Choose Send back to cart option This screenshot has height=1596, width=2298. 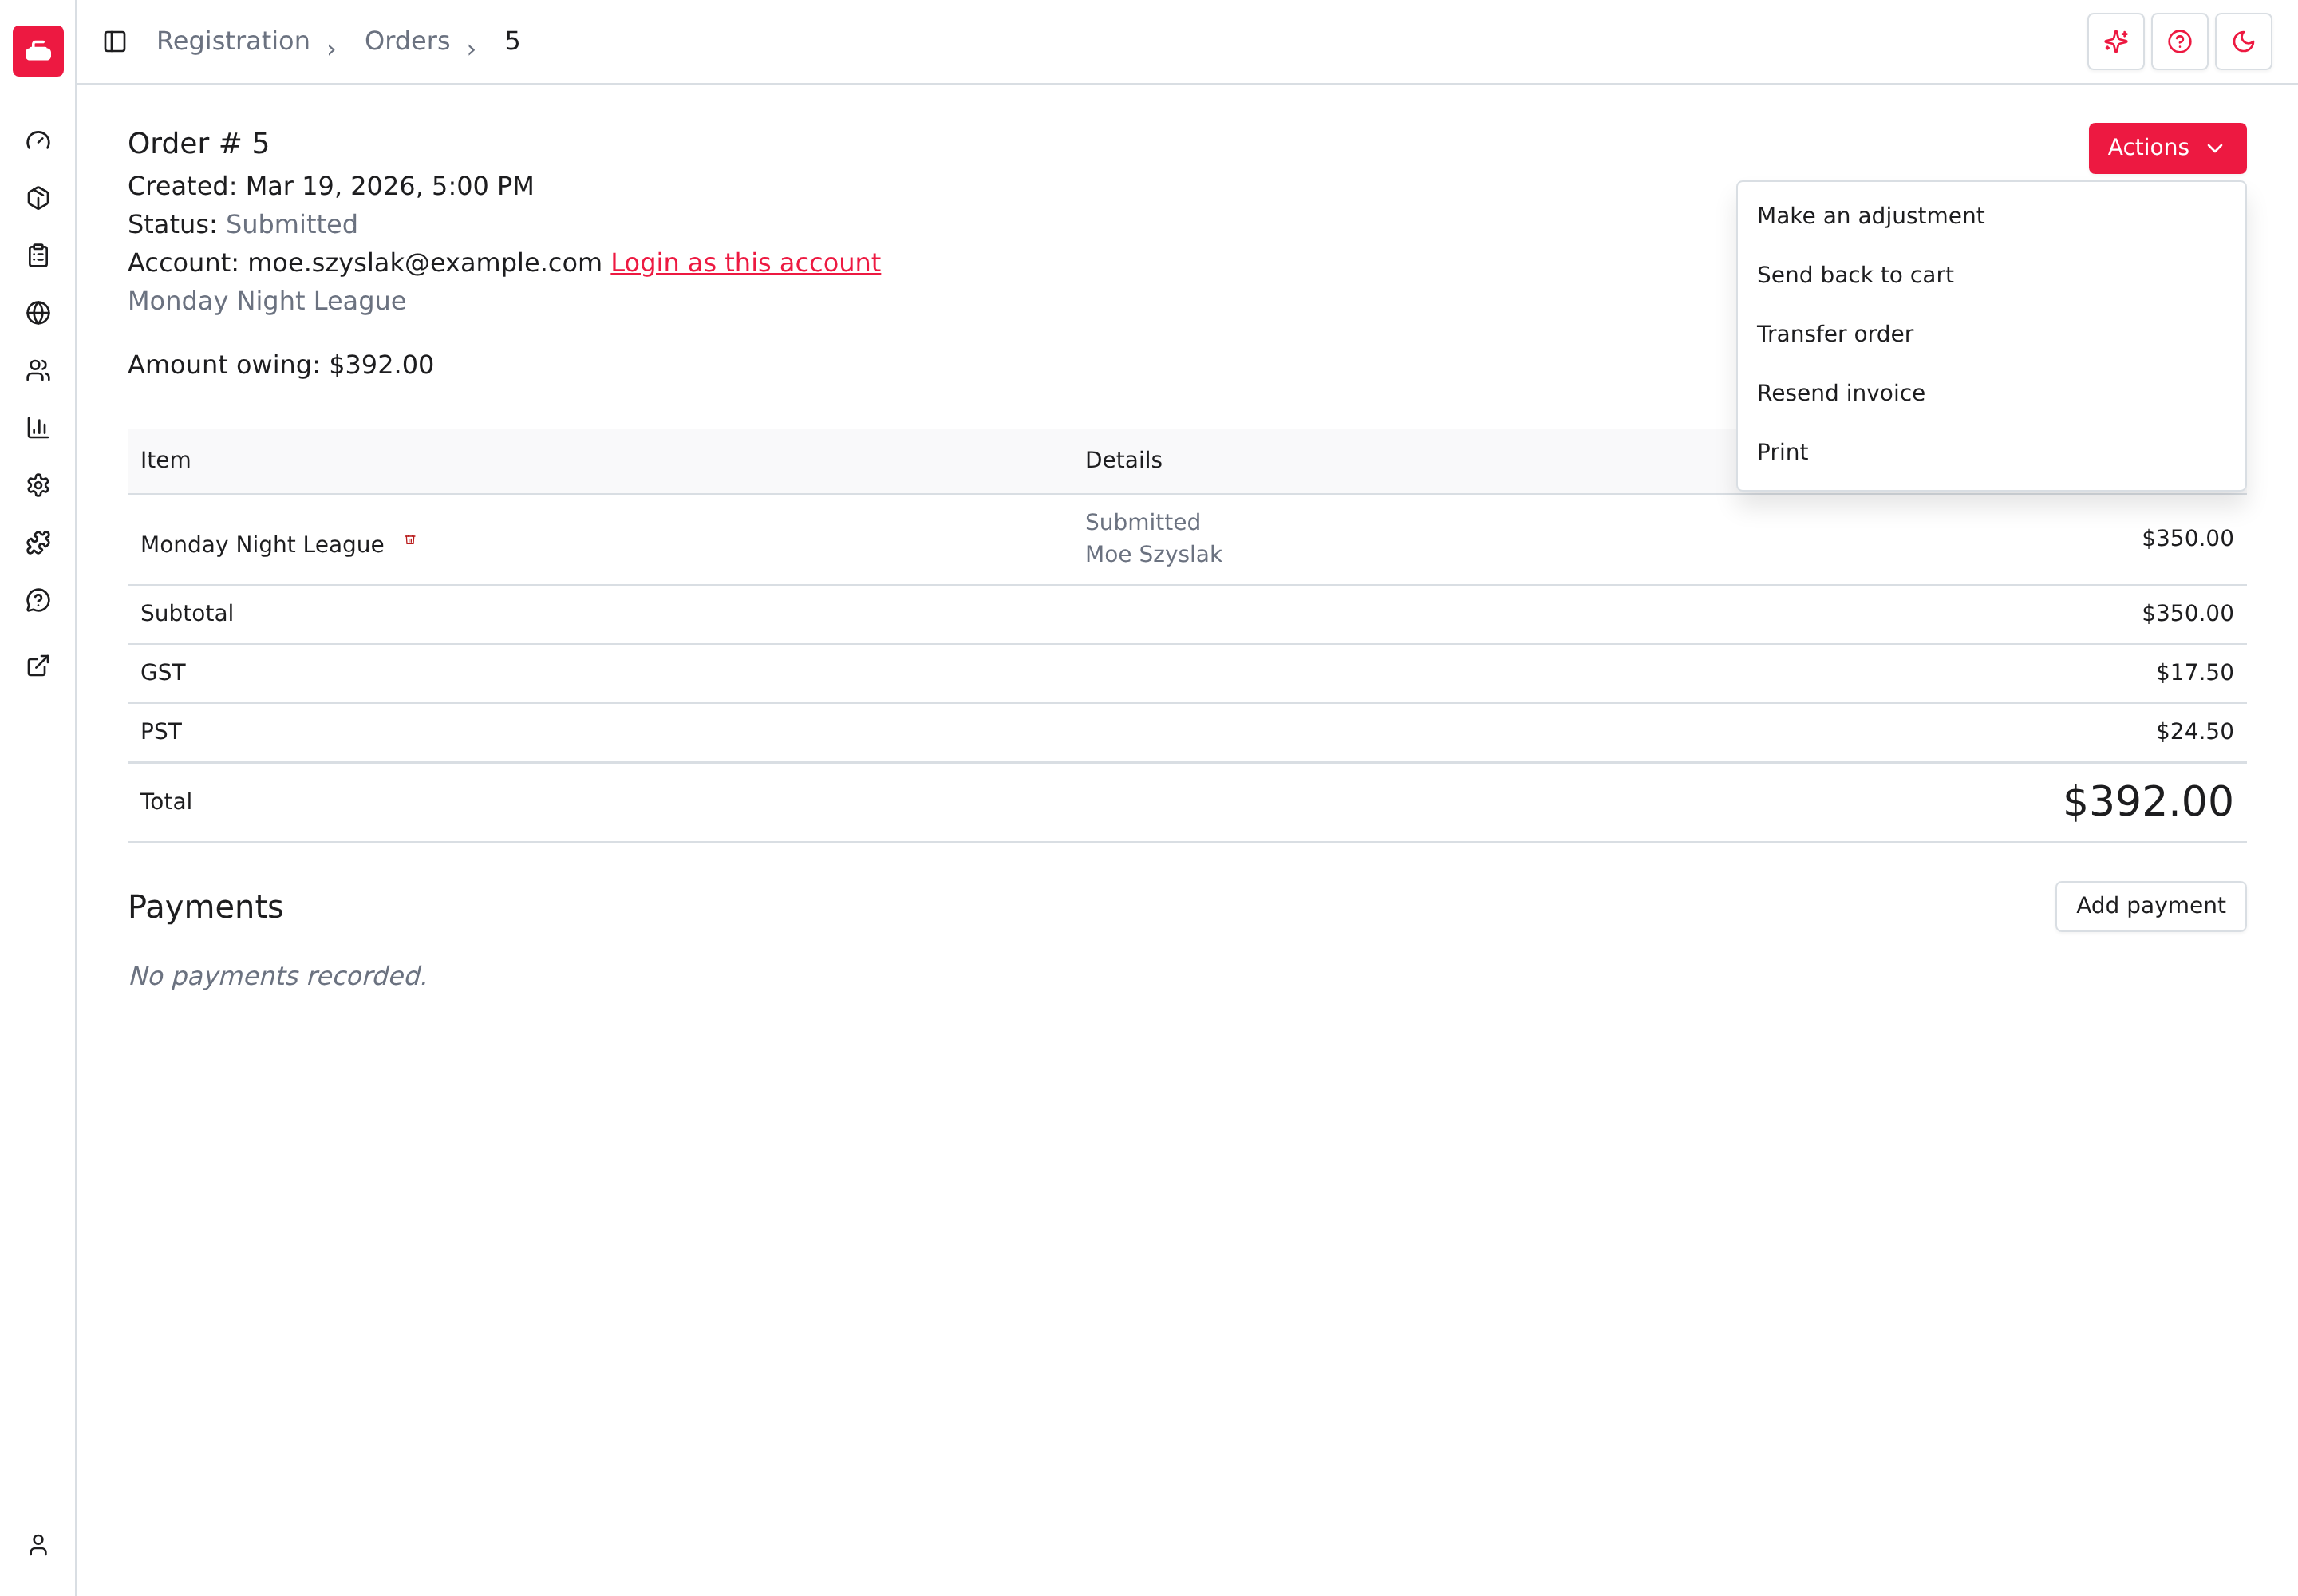tap(1991, 275)
